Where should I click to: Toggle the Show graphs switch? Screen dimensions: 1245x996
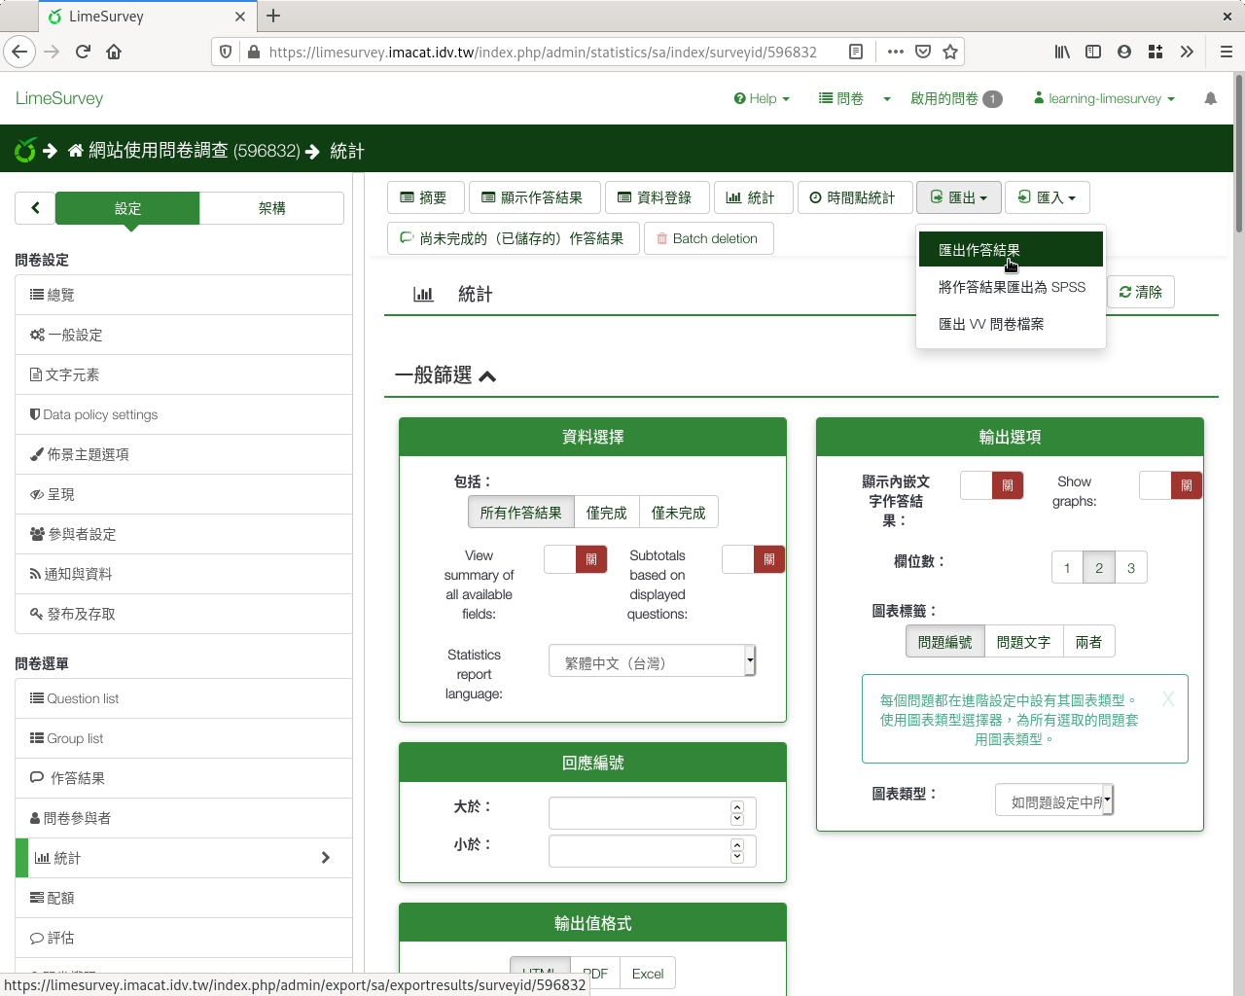1170,485
